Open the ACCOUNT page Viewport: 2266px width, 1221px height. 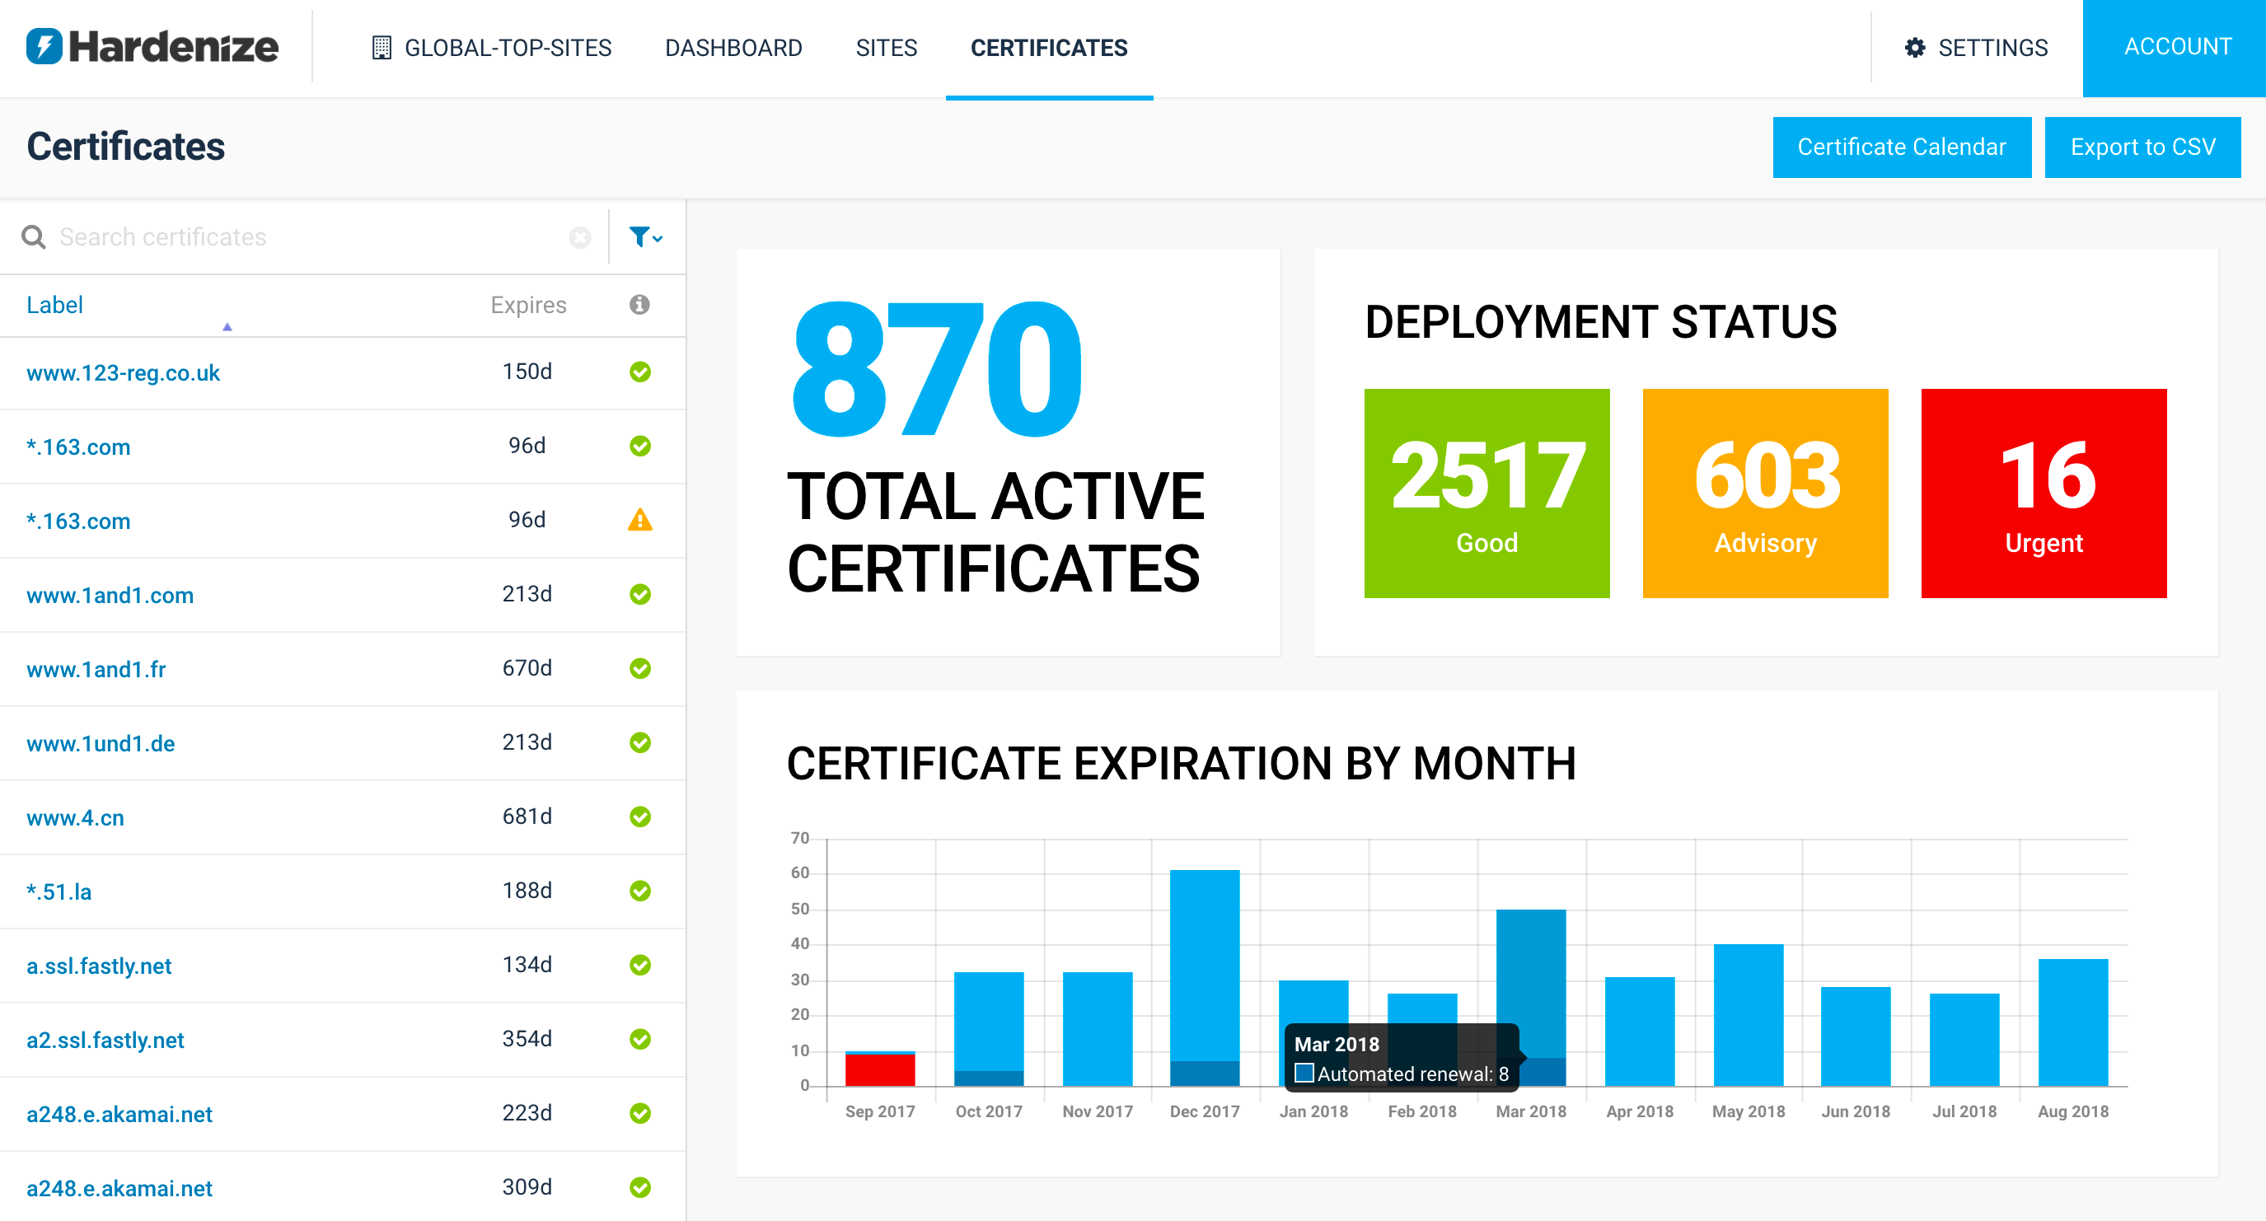pos(2175,48)
